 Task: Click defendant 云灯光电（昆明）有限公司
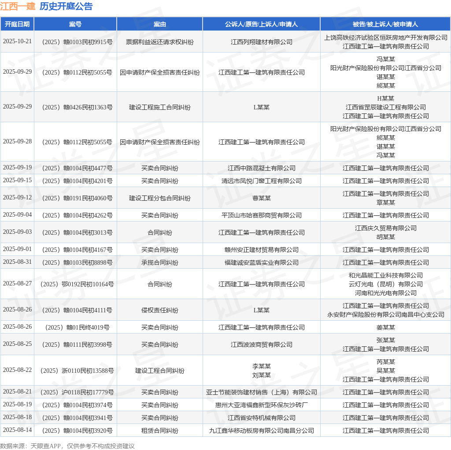coord(386,285)
